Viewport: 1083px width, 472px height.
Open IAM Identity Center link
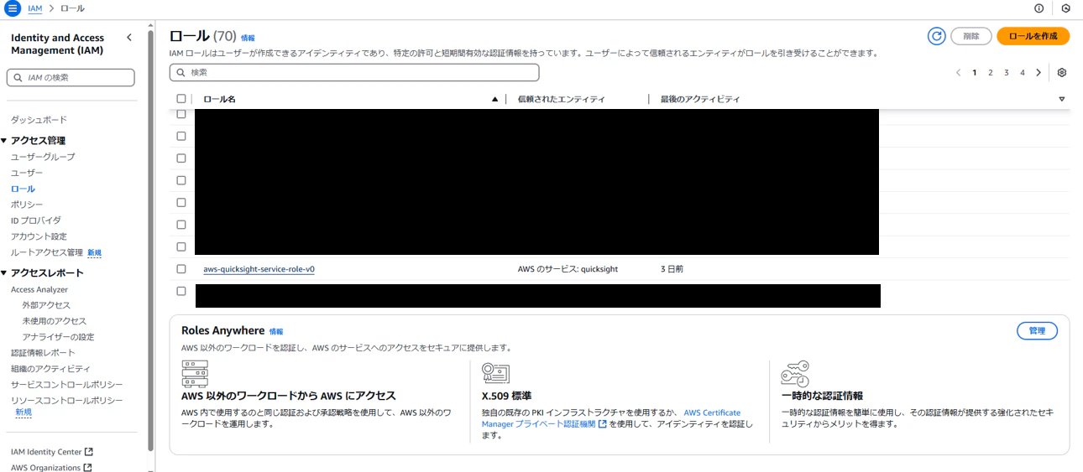46,452
